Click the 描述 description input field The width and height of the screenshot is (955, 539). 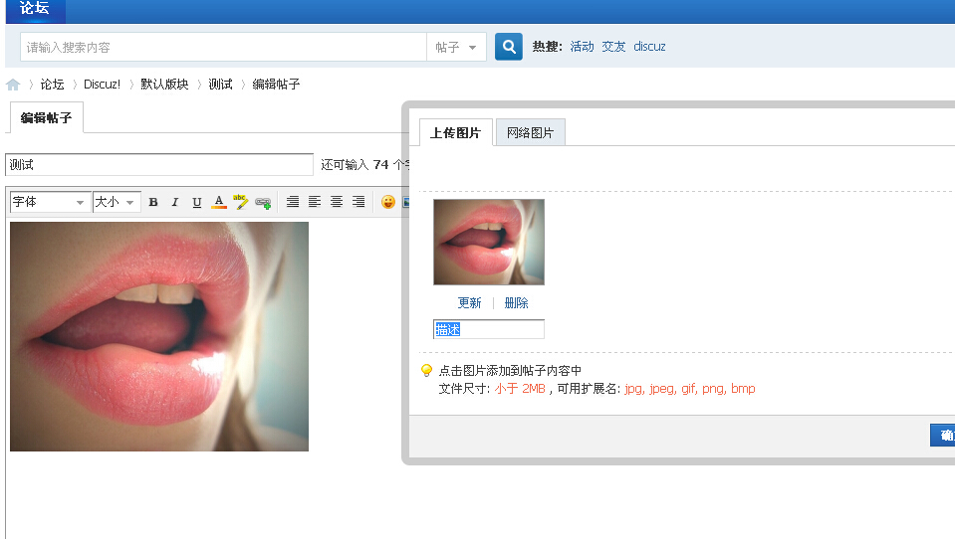[x=489, y=329]
